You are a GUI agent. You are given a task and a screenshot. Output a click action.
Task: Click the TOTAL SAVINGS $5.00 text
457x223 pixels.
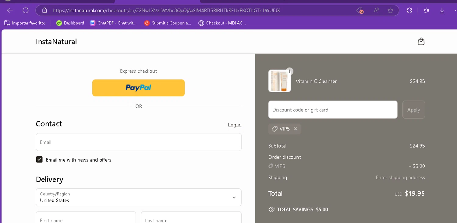pyautogui.click(x=303, y=210)
